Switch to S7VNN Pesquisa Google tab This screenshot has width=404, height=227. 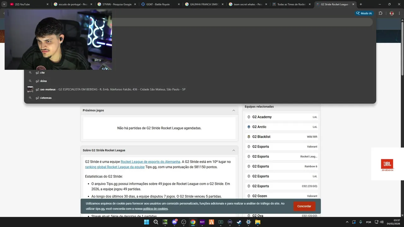click(116, 4)
